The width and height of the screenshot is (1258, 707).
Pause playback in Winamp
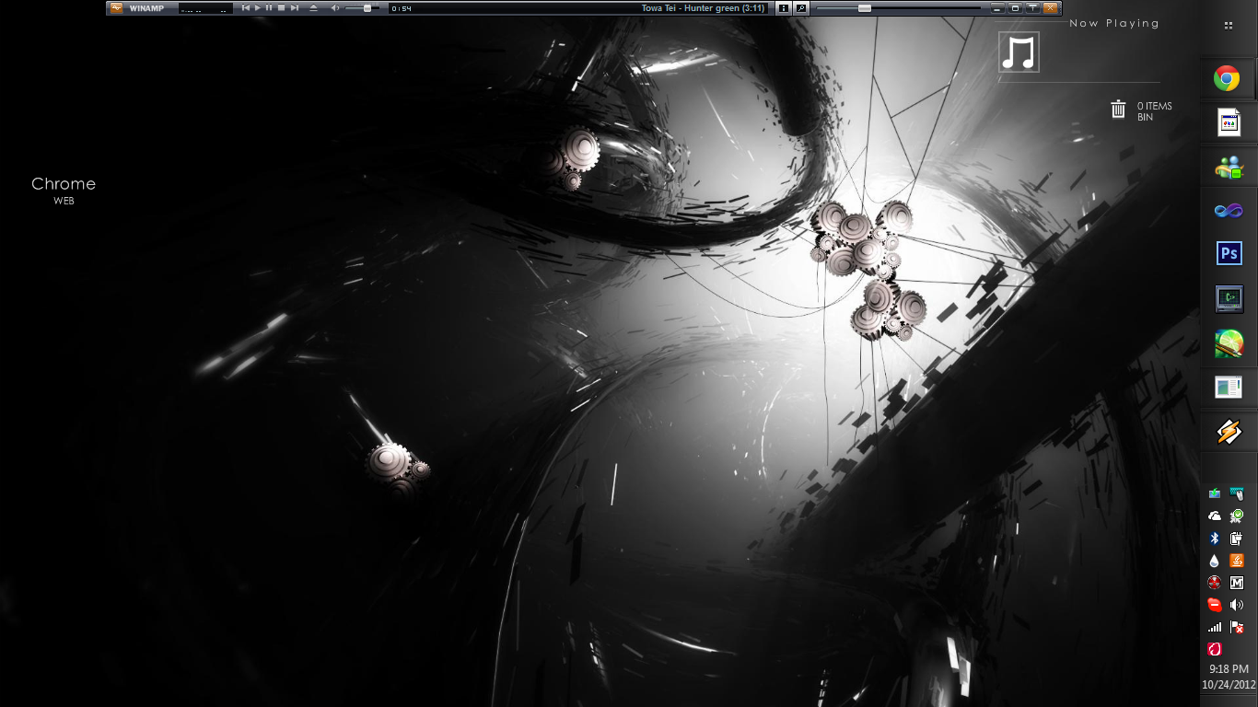269,7
